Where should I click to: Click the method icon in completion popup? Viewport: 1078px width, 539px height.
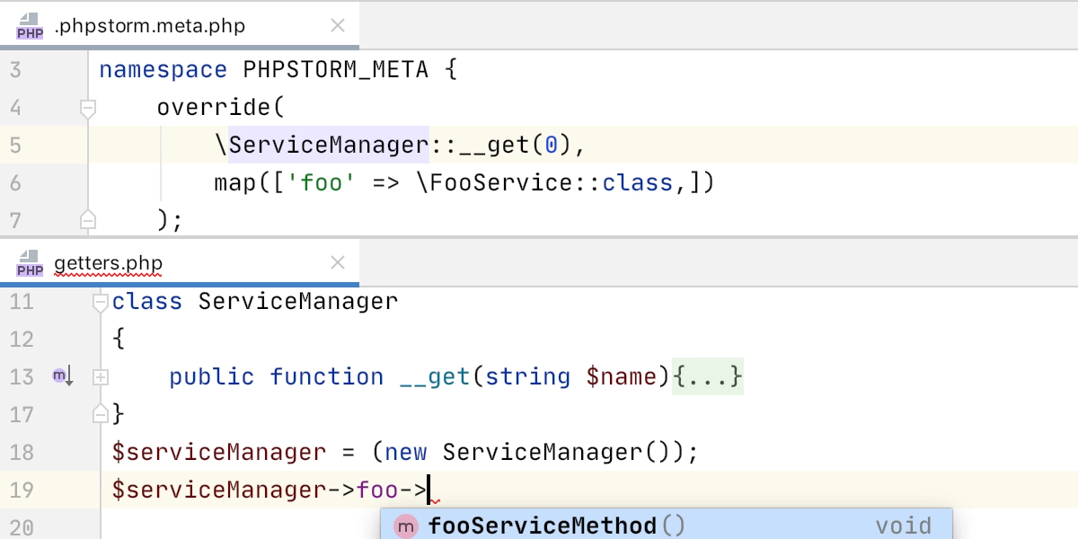[x=407, y=526]
